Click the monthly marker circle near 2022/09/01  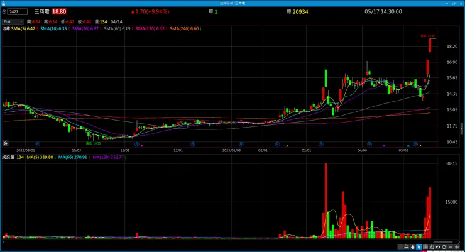pyautogui.click(x=37, y=145)
